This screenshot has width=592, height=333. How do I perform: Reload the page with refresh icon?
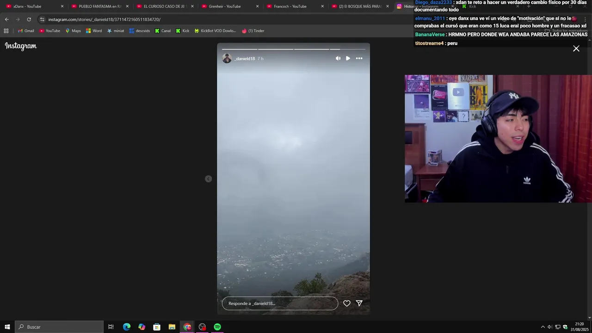pos(29,19)
